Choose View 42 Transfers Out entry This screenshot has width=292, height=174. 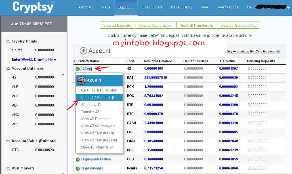99,140
